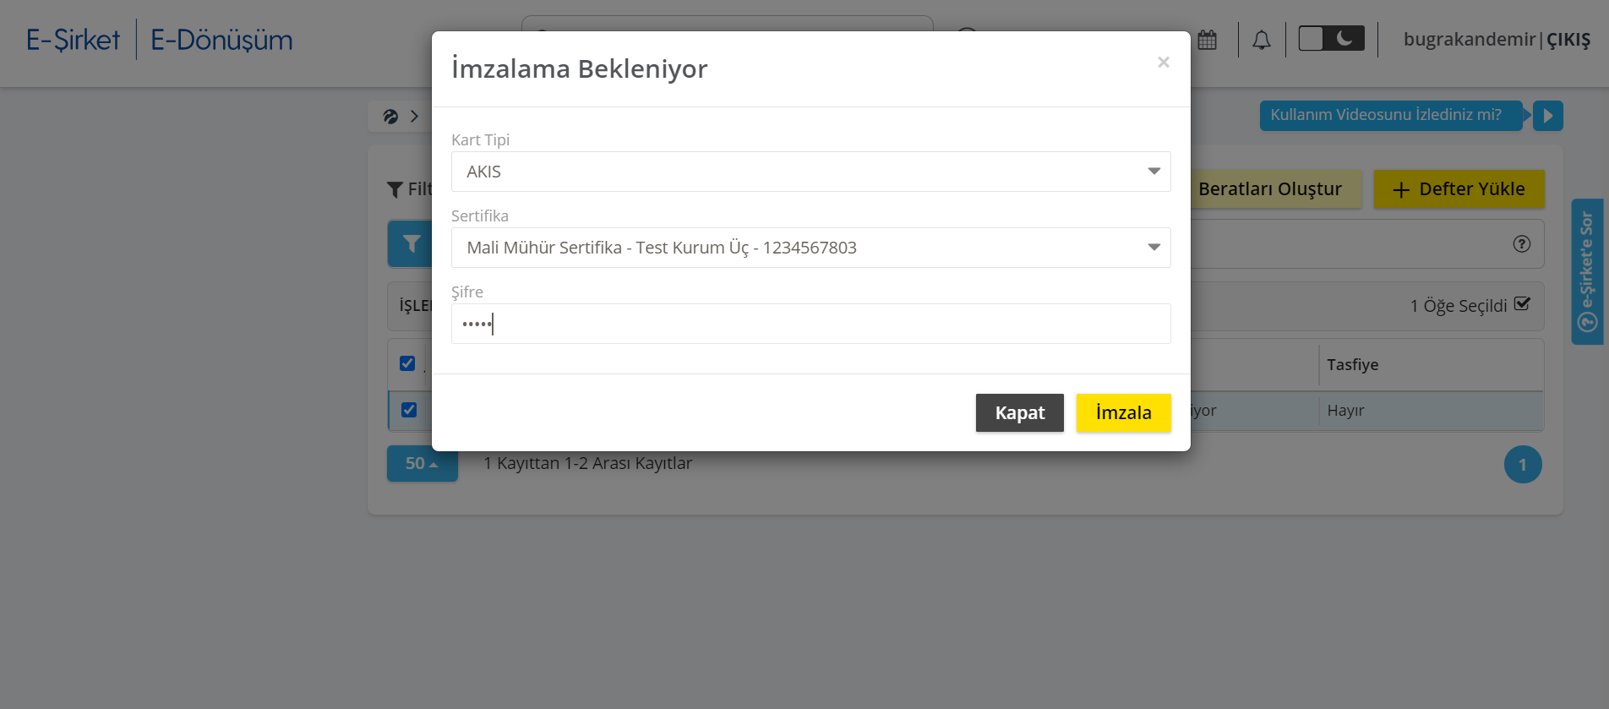Click the Tasfiye column header

(1352, 365)
